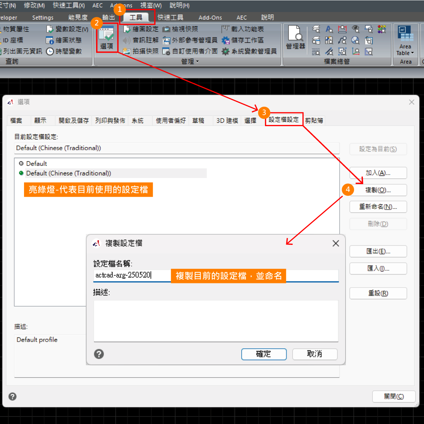Open the 列印與發佈 tab
This screenshot has width=424, height=424.
pyautogui.click(x=110, y=120)
